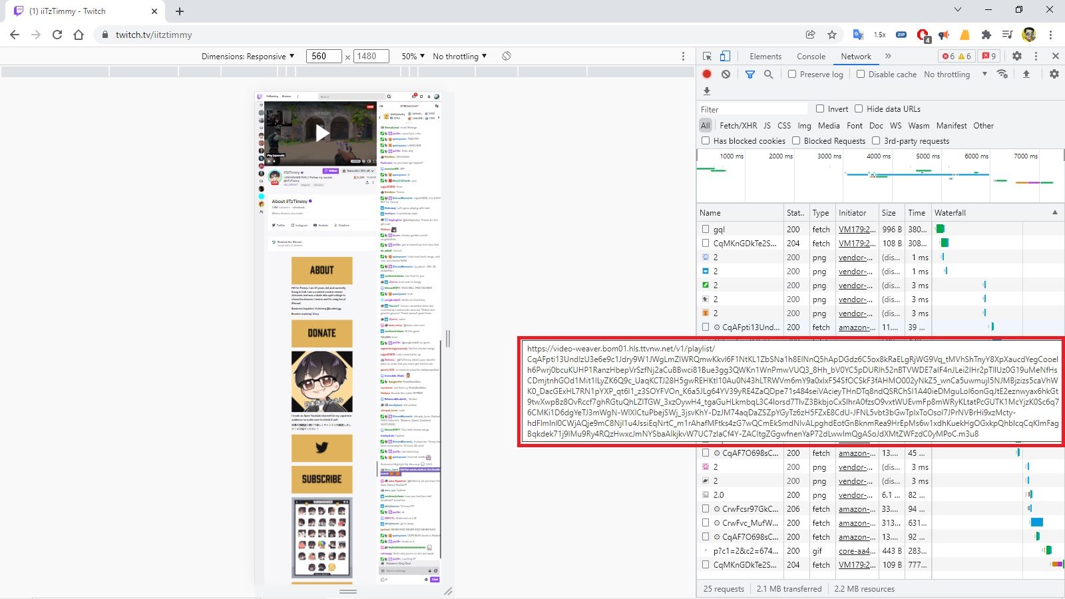Open amazon initiator link for CrwFvc_MufW
The image size is (1065, 599).
857,522
